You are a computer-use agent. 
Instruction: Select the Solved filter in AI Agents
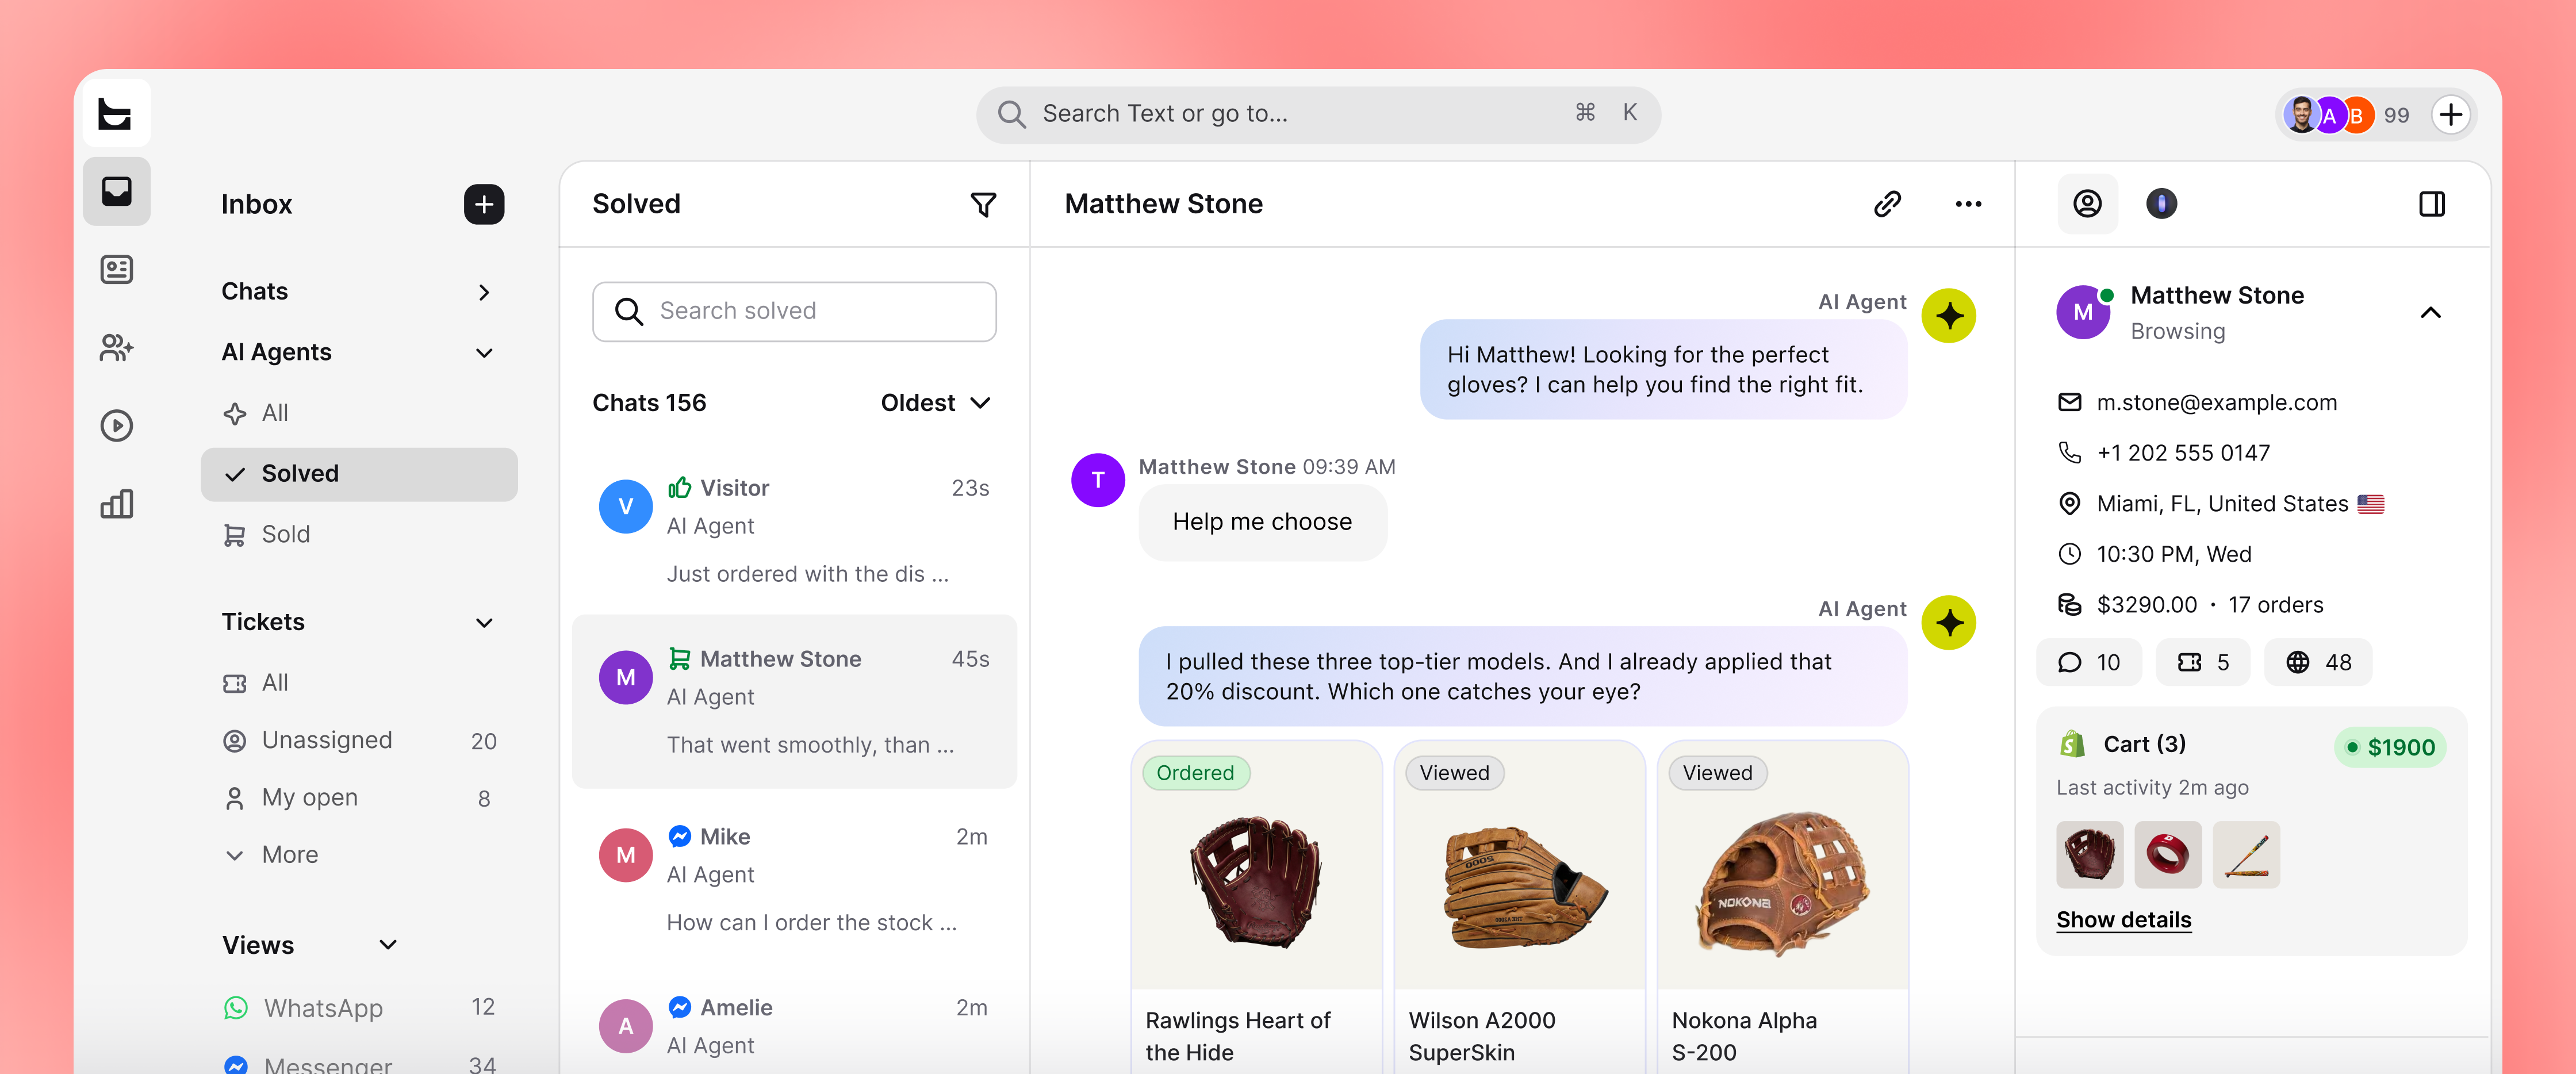point(359,474)
